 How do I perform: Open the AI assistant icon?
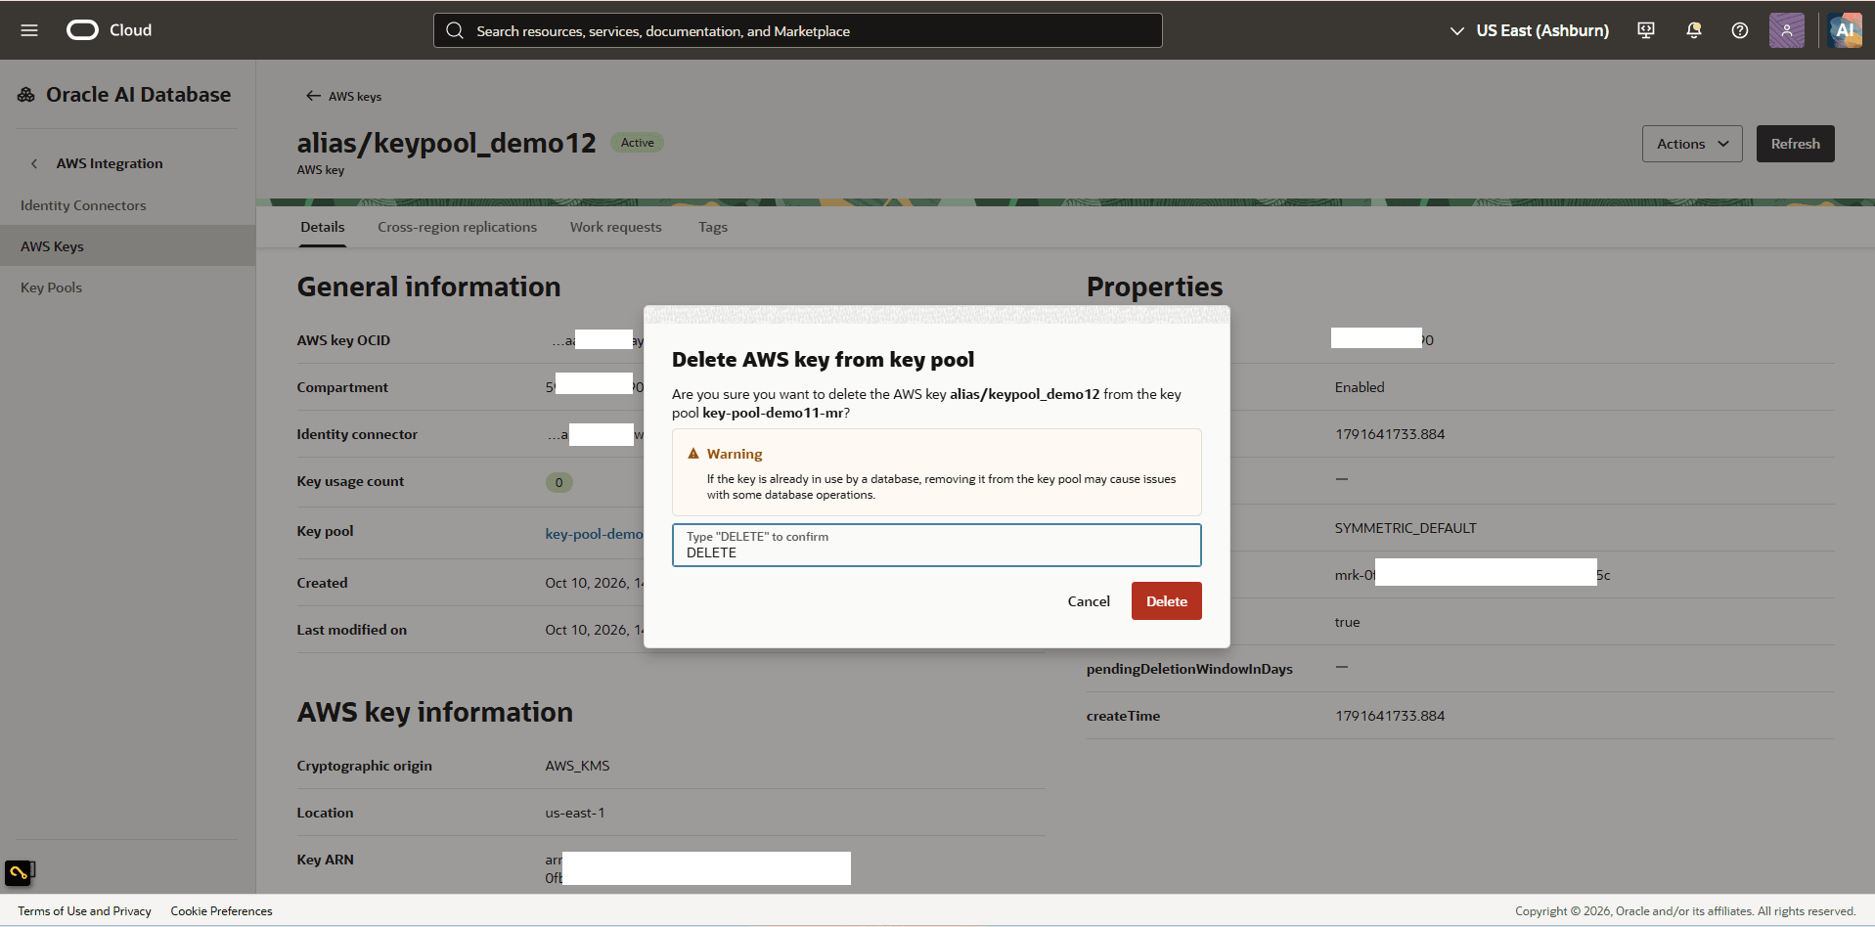click(1845, 30)
